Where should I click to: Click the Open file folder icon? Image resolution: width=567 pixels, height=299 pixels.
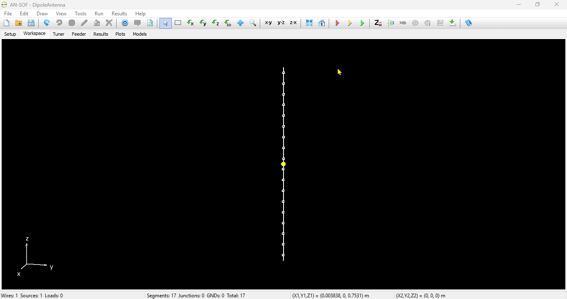pos(19,23)
